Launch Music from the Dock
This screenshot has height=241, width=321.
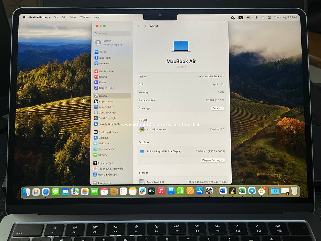tap(162, 191)
